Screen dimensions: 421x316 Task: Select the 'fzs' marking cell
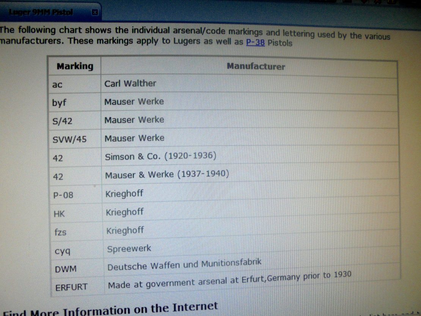click(x=77, y=231)
